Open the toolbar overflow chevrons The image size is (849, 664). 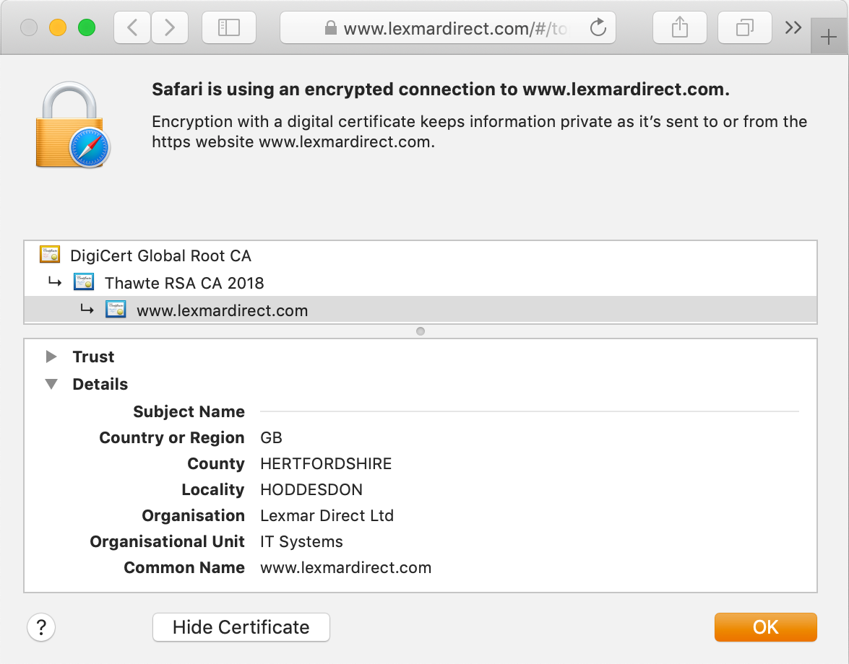pos(793,27)
